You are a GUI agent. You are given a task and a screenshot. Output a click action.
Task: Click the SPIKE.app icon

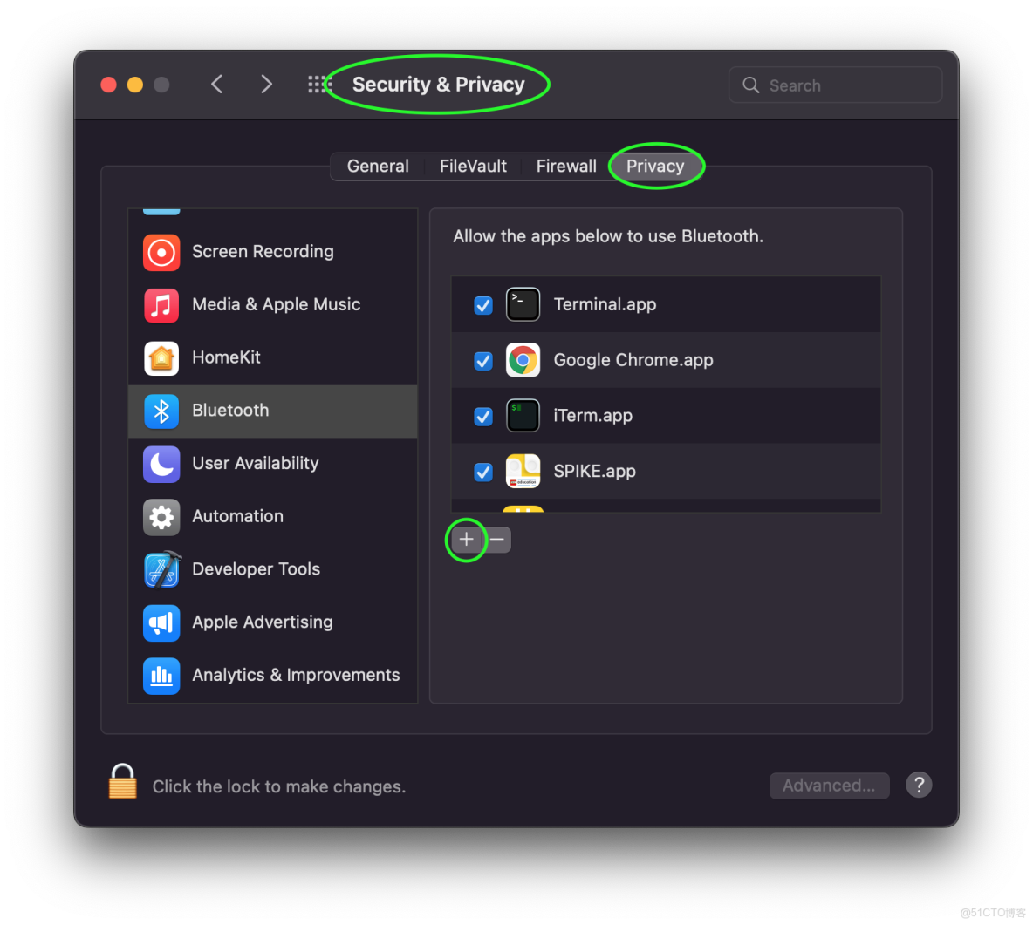click(523, 472)
